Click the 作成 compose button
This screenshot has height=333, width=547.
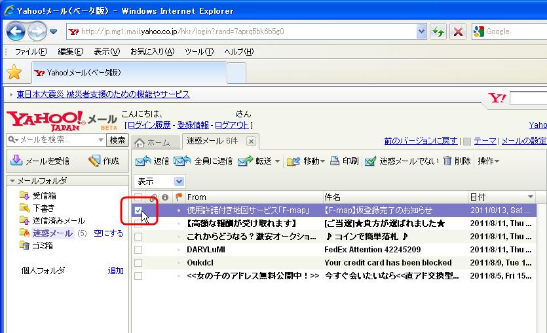(x=104, y=161)
